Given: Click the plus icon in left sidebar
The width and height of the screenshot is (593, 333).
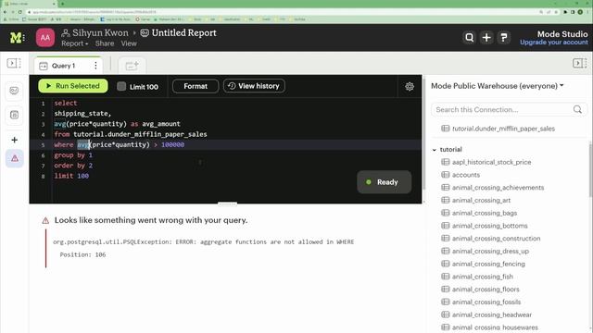Looking at the screenshot, I should (15, 140).
